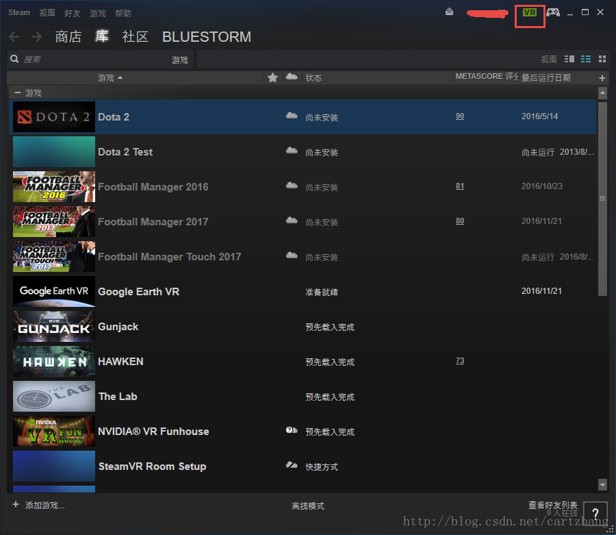Open 查看好友列表 friends list
Screen dimensions: 616x535
[553, 505]
